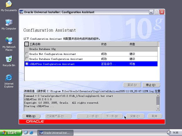Toggle iSQL*Plus Configuration Assistant checkbox
Viewport: 182px width, 136px height.
click(x=27, y=64)
